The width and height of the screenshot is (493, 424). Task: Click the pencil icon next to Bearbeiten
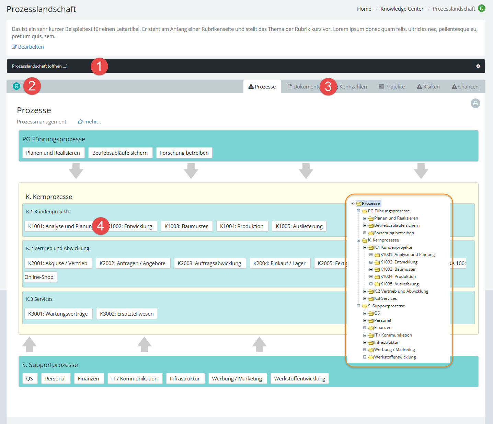pos(14,47)
